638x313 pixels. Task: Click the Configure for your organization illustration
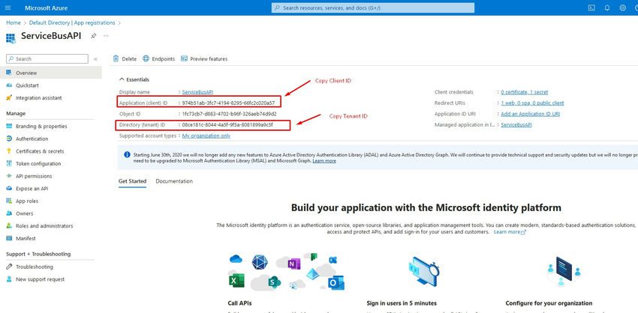point(564,271)
